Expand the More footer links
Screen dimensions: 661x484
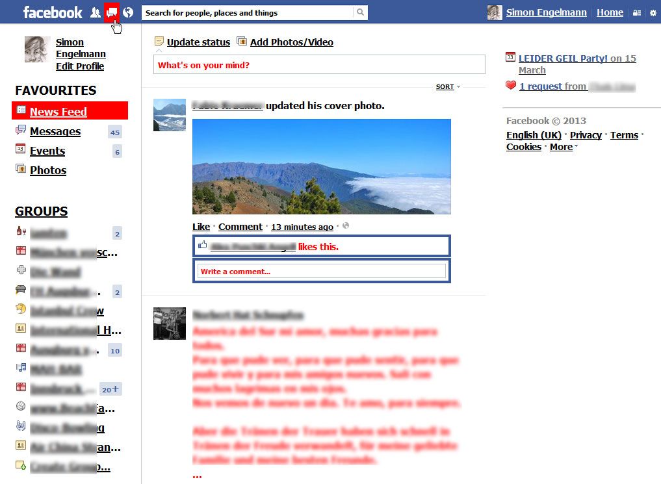point(560,147)
